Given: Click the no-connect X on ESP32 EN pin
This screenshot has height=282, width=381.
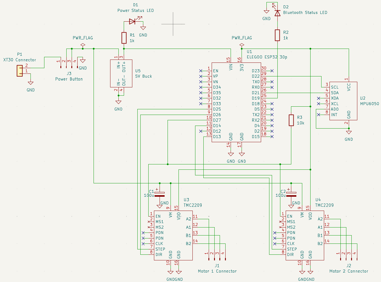Looking at the screenshot, I should coord(200,71).
